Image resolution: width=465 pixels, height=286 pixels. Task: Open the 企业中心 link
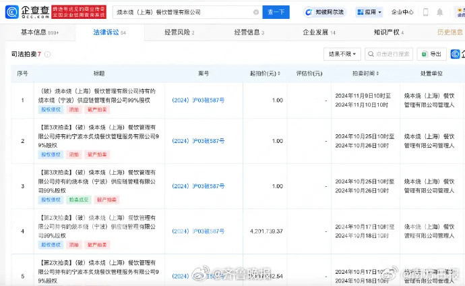402,12
